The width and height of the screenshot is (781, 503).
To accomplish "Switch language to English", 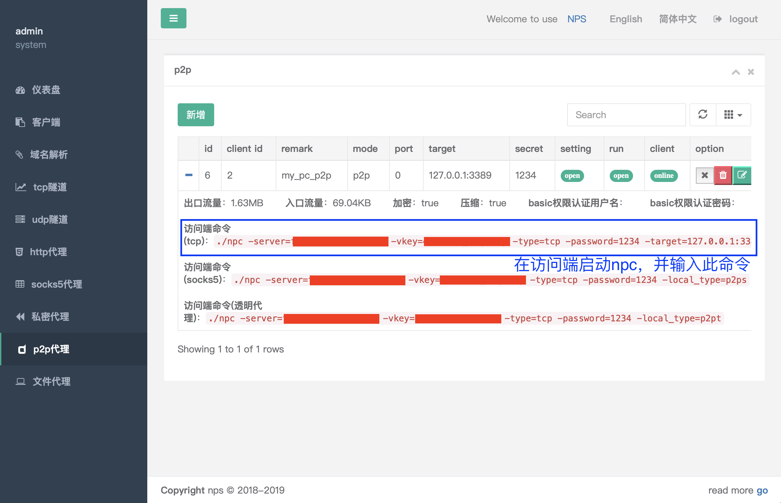I will [626, 19].
